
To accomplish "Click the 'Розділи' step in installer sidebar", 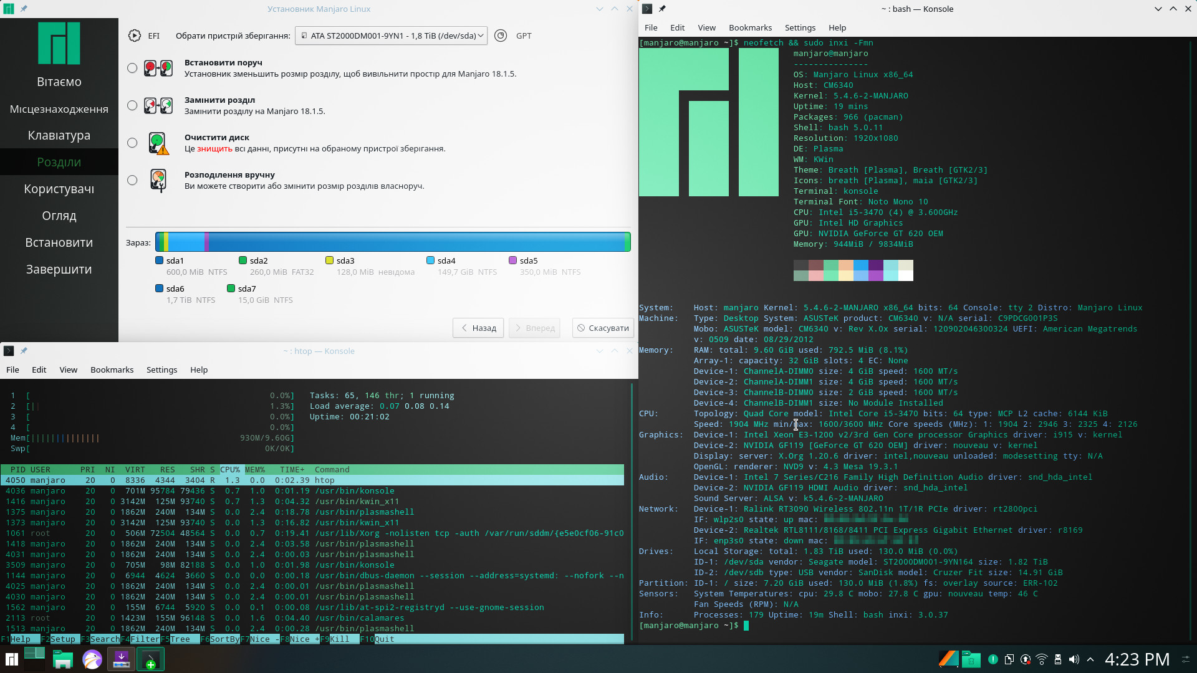I will (59, 162).
